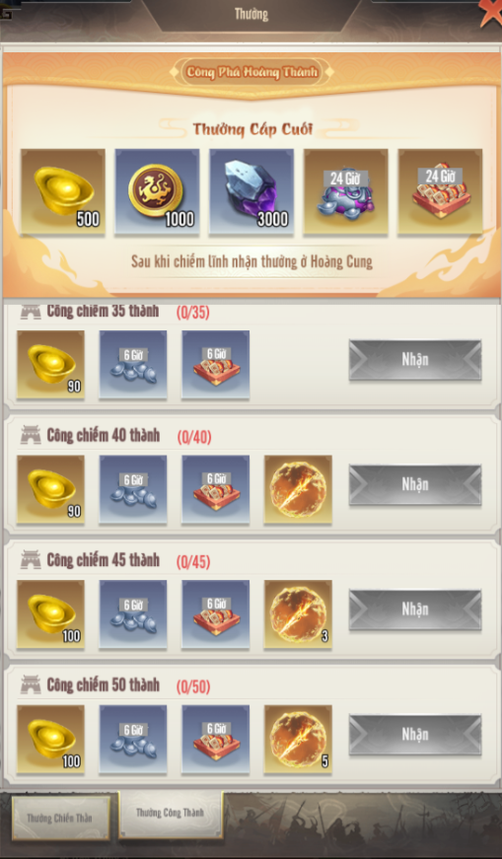Select the dragon coin reward worth 1000
502x859 pixels.
(157, 191)
